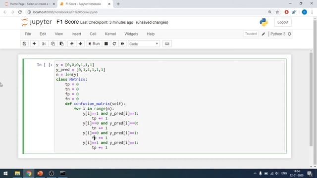Restart the kernel with circular arrow icon
Image resolution: width=317 pixels, height=178 pixels.
click(x=114, y=44)
